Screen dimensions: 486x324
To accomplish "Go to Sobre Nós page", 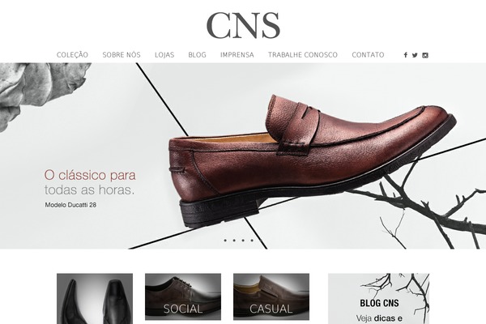I will coord(122,55).
